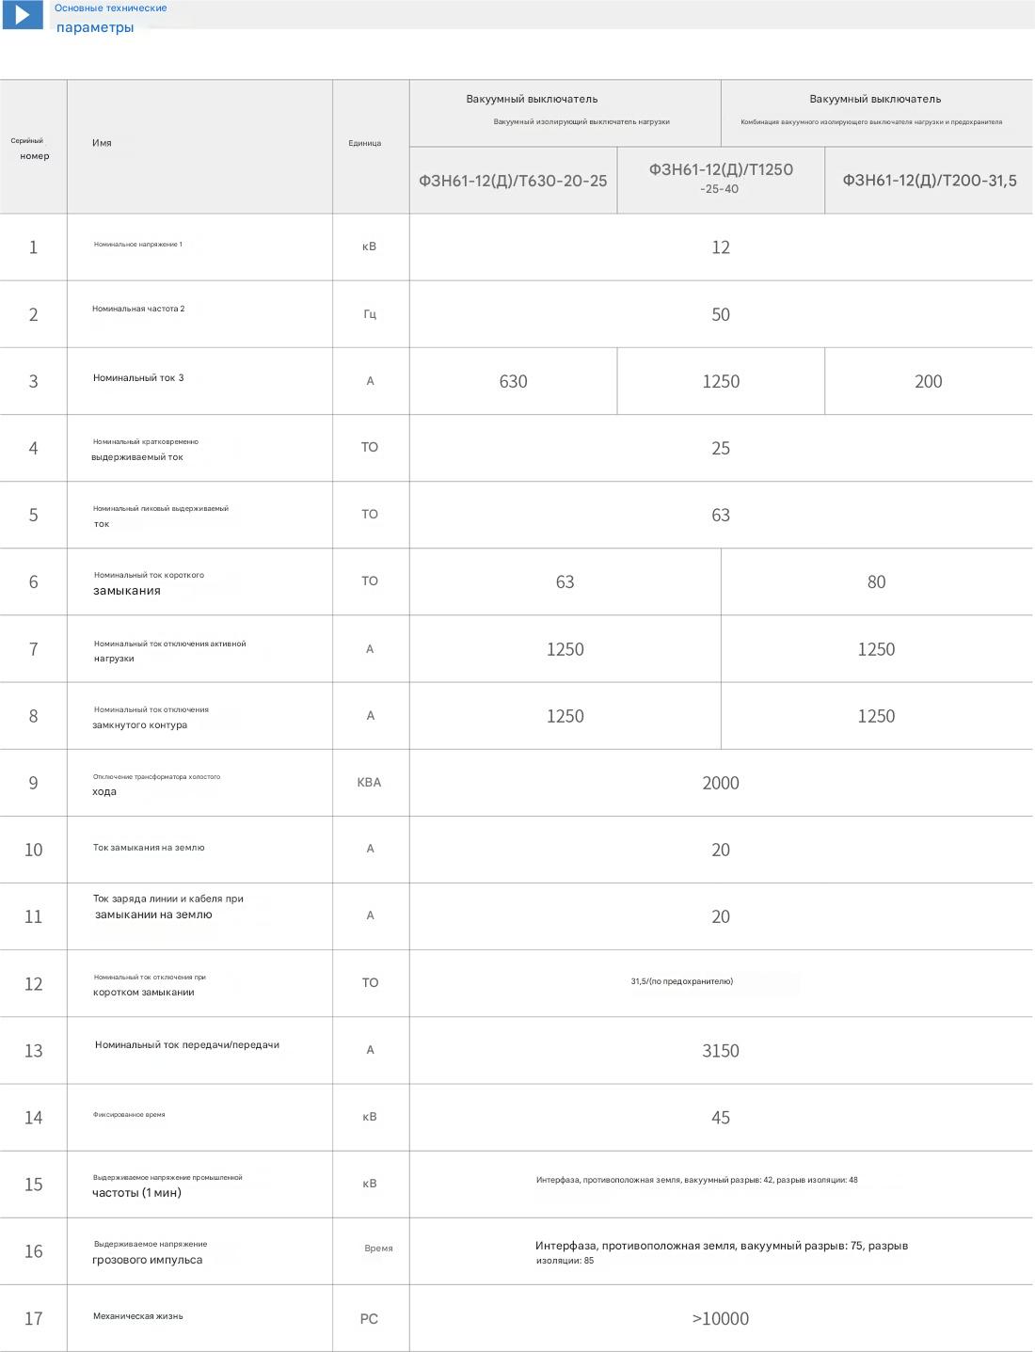Click model header ФЗН61-12(Д)/Т200-31,5

point(929,181)
